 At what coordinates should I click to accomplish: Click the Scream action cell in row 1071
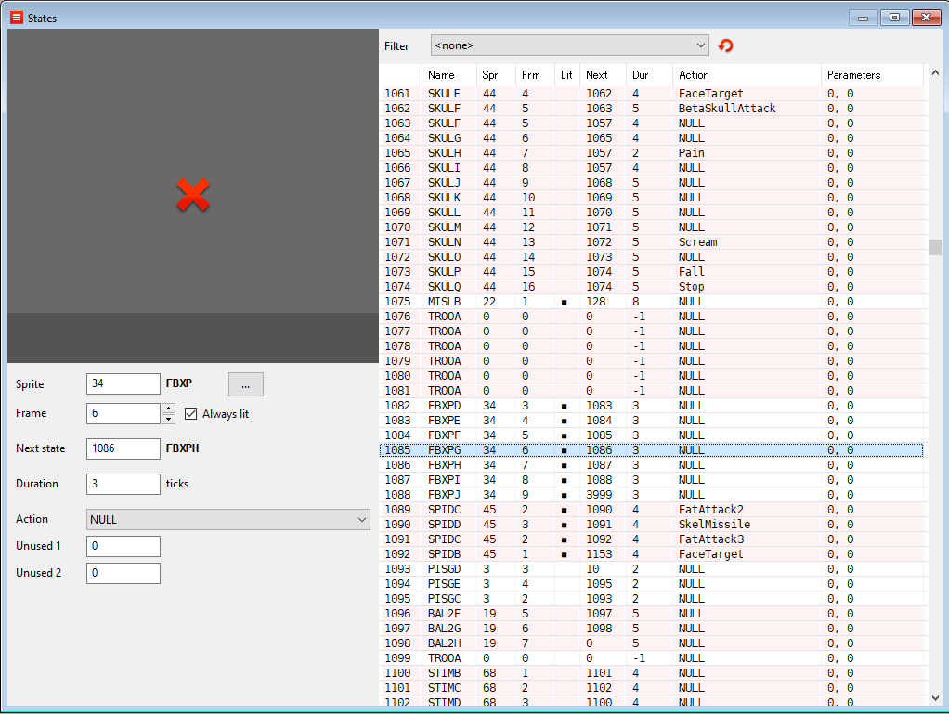pos(698,242)
